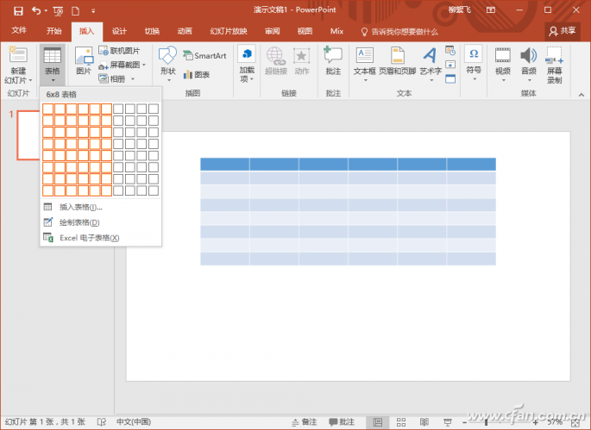Image resolution: width=591 pixels, height=430 pixels.
Task: Start 屏幕录制 (Screen Recording)
Action: [555, 65]
